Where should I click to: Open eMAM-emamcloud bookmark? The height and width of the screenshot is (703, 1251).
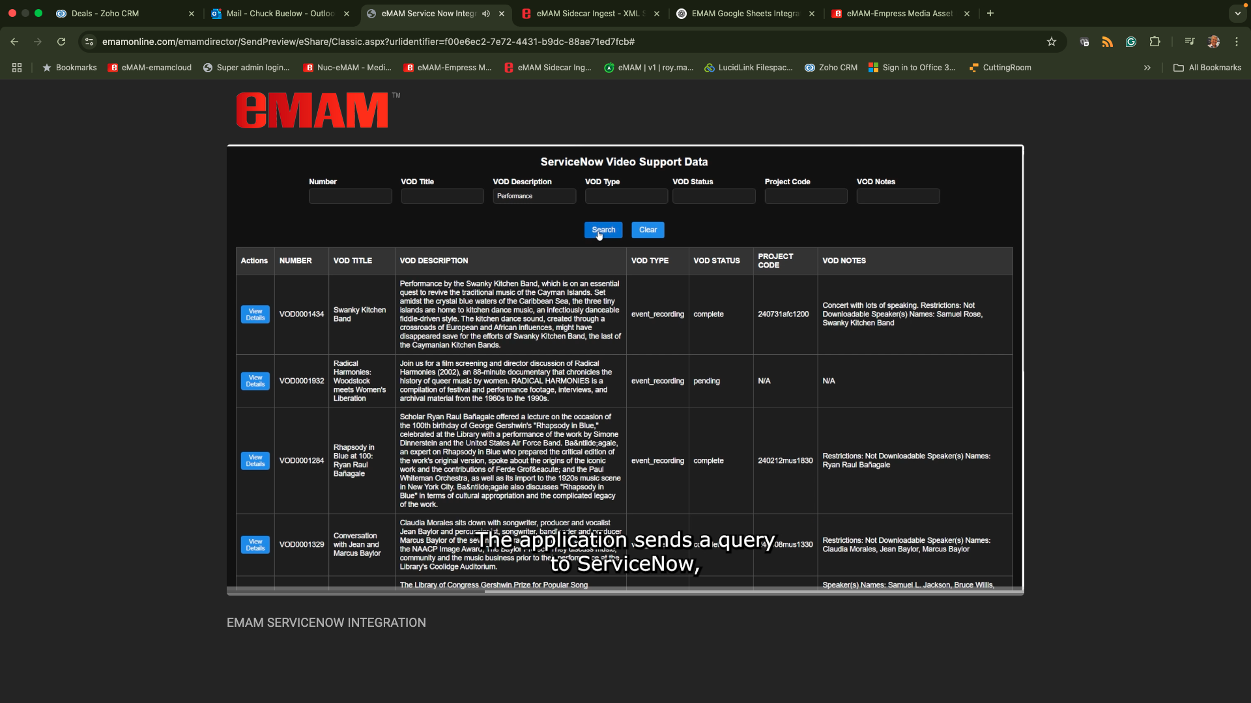[x=150, y=68]
